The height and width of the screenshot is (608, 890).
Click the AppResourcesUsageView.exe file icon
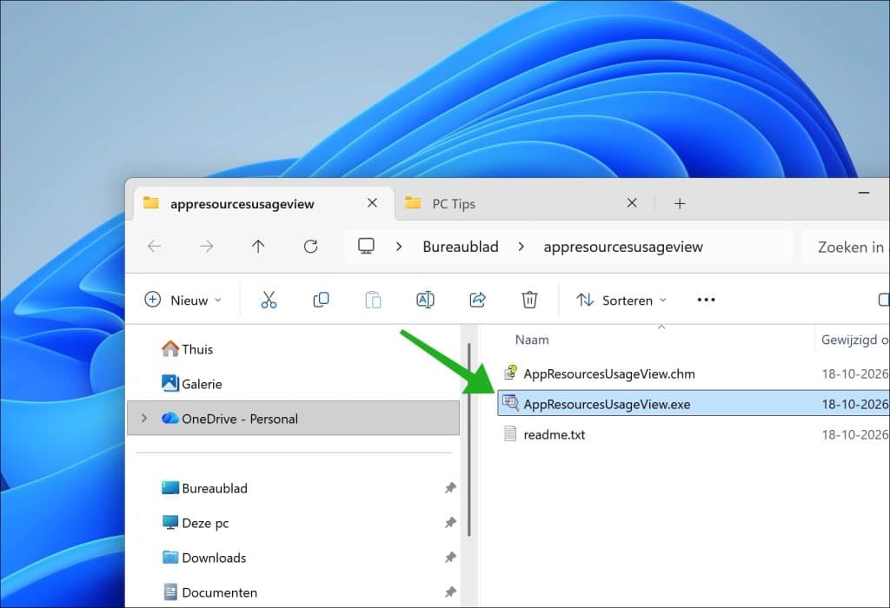[510, 403]
